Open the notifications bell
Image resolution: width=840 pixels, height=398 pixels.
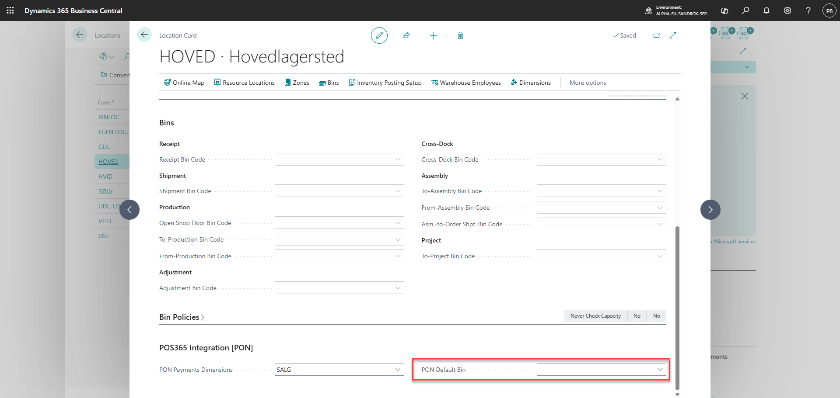[x=766, y=10]
